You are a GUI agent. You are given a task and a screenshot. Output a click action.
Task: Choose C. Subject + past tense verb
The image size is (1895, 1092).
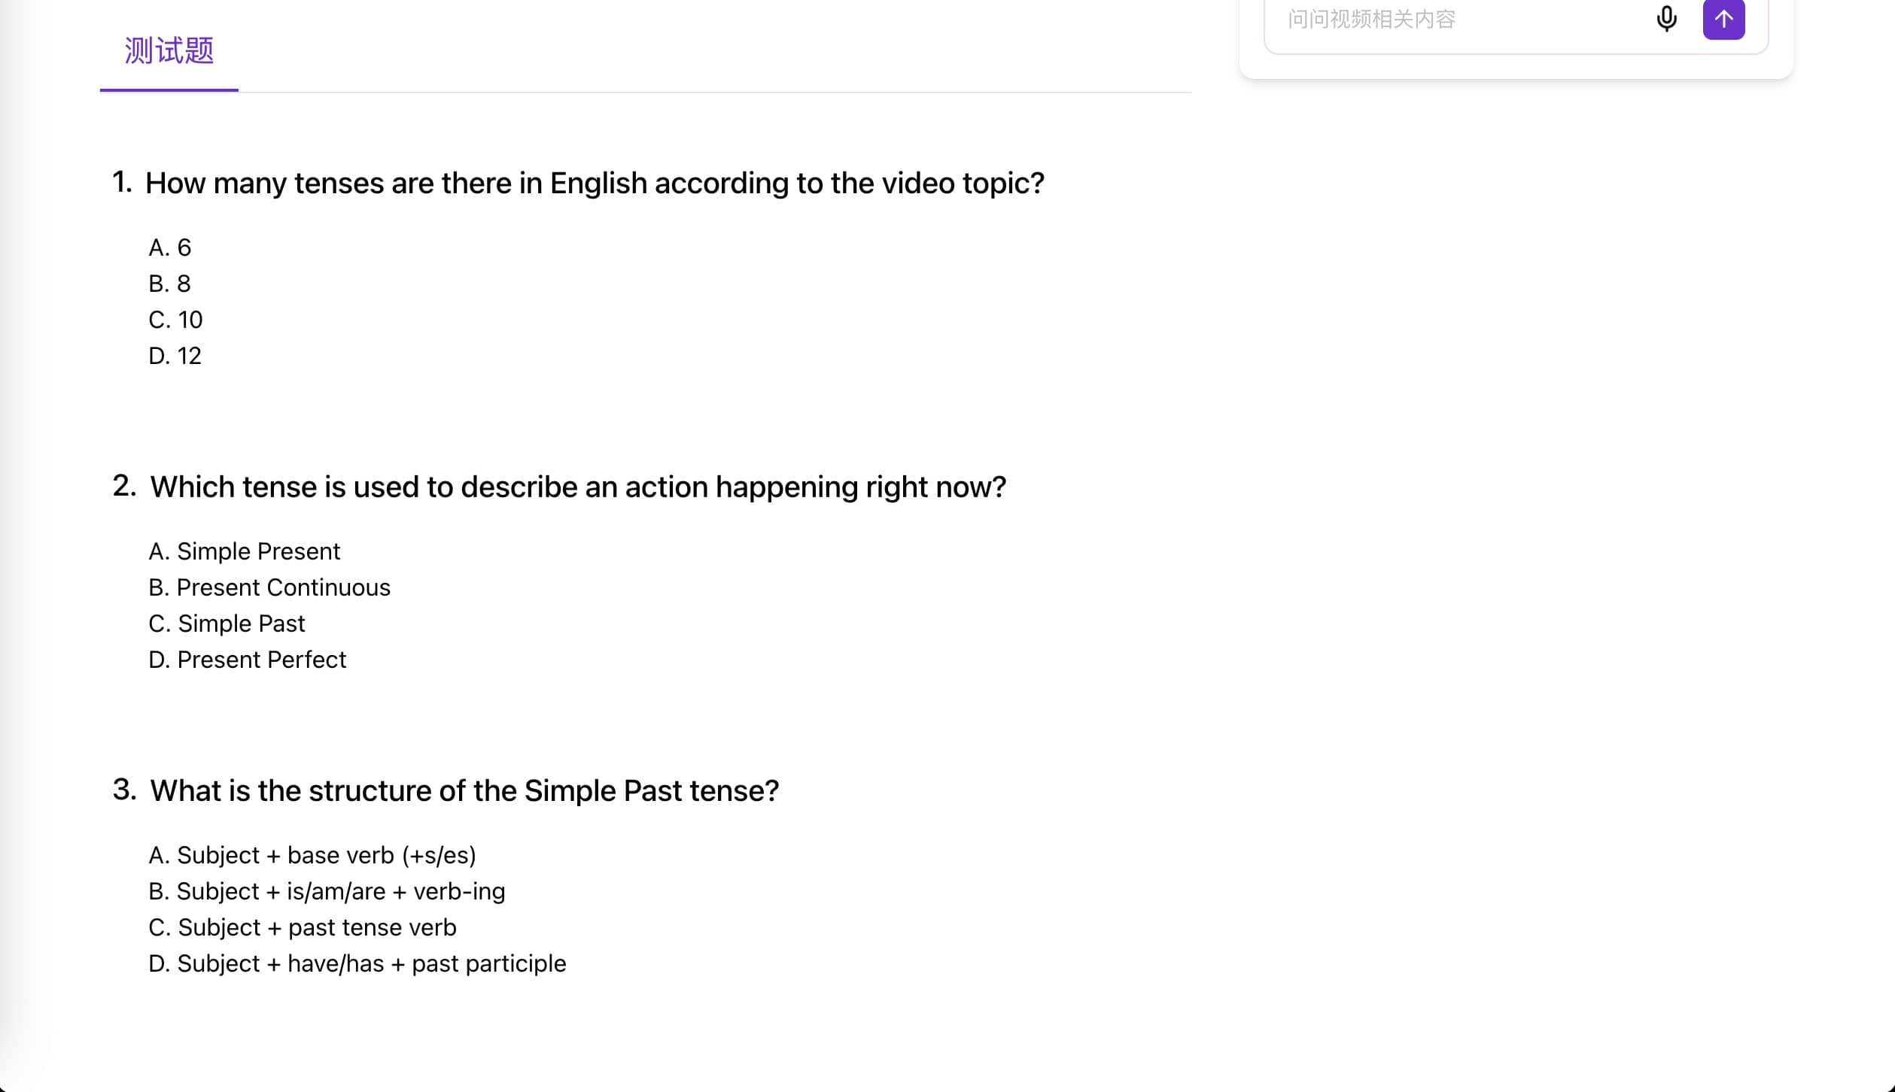point(303,927)
